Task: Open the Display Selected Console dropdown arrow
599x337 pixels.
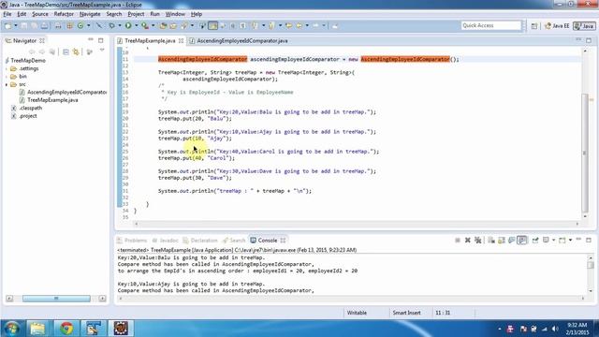Action: point(553,240)
